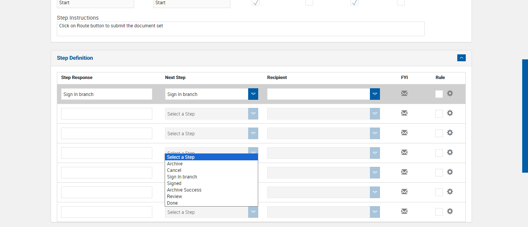Viewport: 528px width, 227px height.
Task: Open Recipient dropdown in first row
Action: [x=375, y=94]
